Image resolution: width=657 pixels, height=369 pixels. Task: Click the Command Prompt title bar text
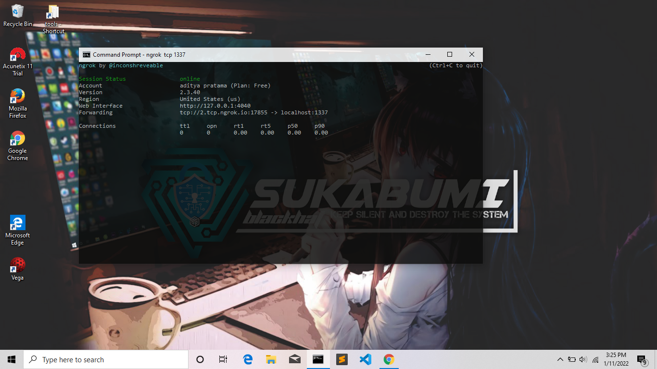pyautogui.click(x=139, y=55)
